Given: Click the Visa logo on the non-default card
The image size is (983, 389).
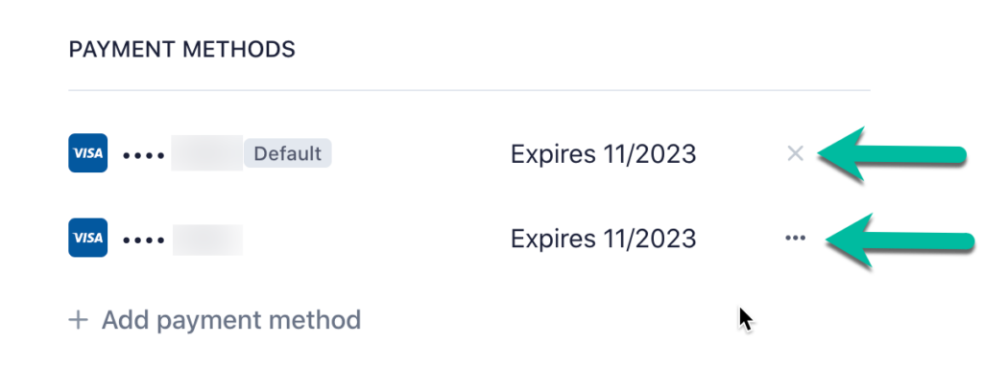Looking at the screenshot, I should [x=87, y=237].
